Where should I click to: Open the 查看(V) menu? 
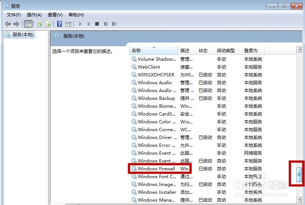pyautogui.click(x=55, y=15)
